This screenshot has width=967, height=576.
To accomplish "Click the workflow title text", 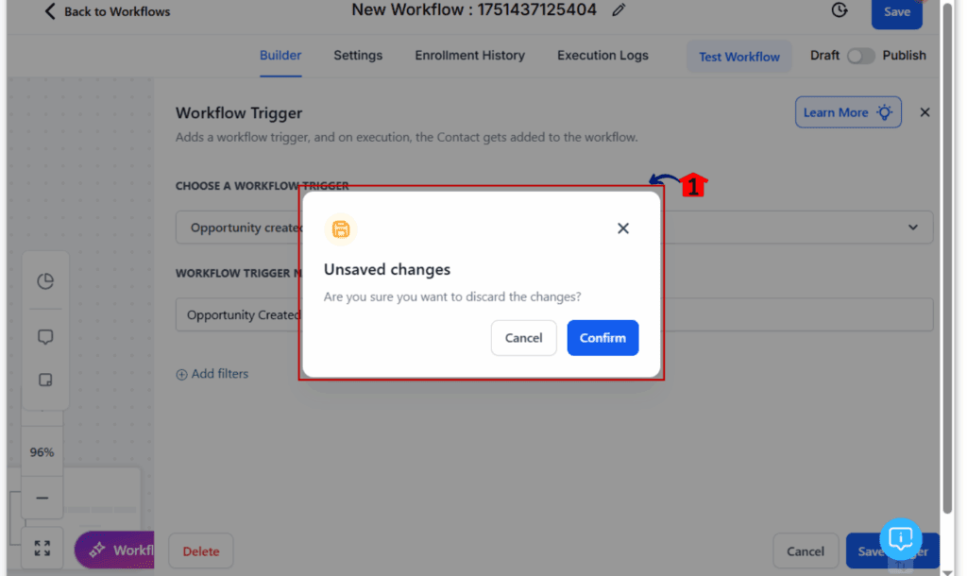I will click(x=474, y=9).
